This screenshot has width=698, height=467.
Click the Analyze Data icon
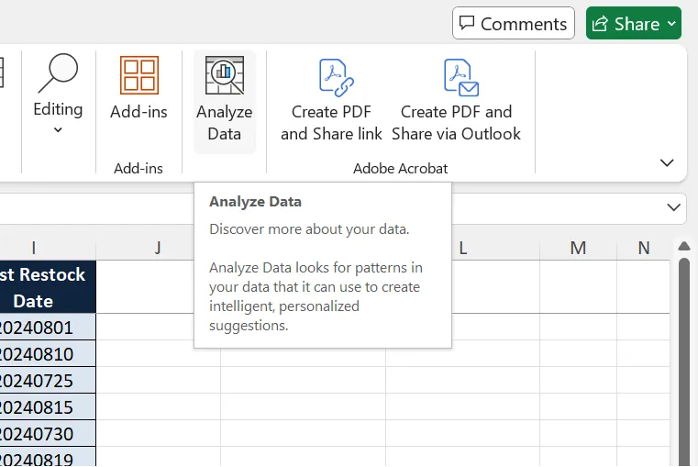pos(225,75)
